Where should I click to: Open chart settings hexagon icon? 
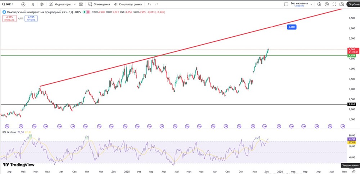click(327, 4)
